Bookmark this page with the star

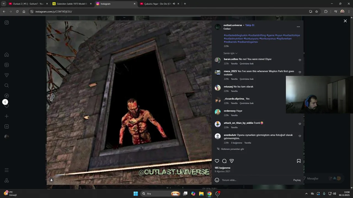(317, 12)
